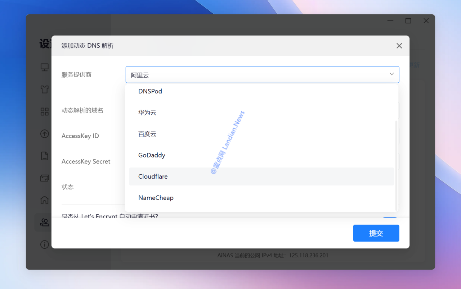Open the home icon in settings sidebar
461x289 pixels.
tap(45, 200)
